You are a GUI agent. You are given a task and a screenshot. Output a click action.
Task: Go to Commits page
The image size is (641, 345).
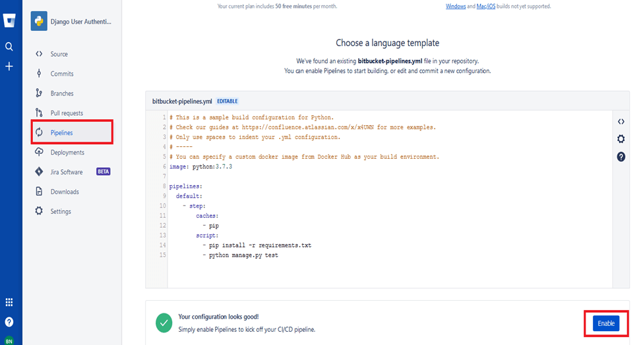[62, 74]
